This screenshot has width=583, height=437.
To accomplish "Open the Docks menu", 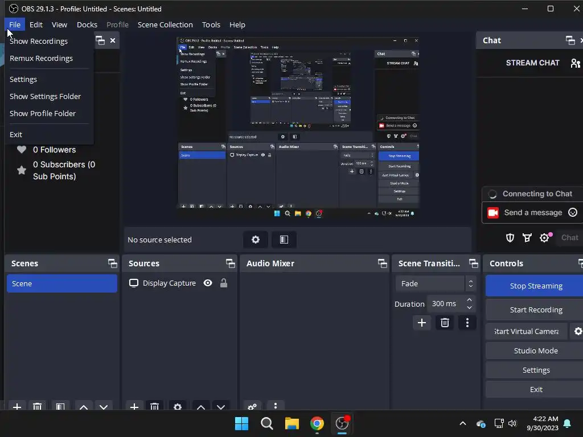I will tap(87, 24).
